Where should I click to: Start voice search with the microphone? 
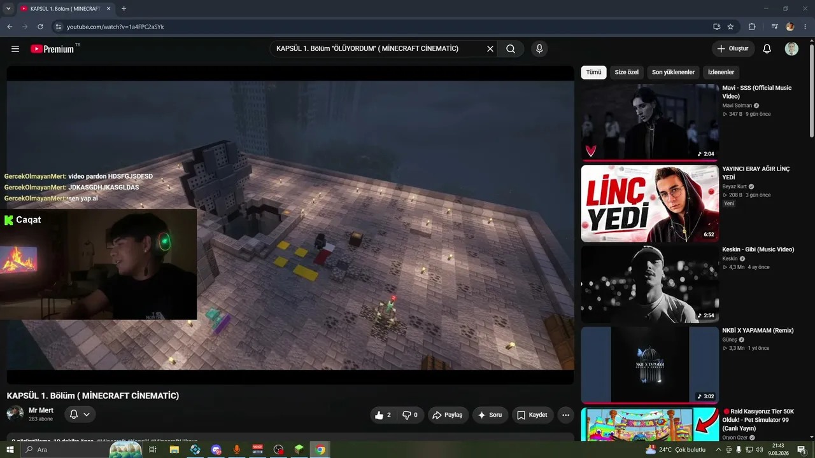point(539,49)
